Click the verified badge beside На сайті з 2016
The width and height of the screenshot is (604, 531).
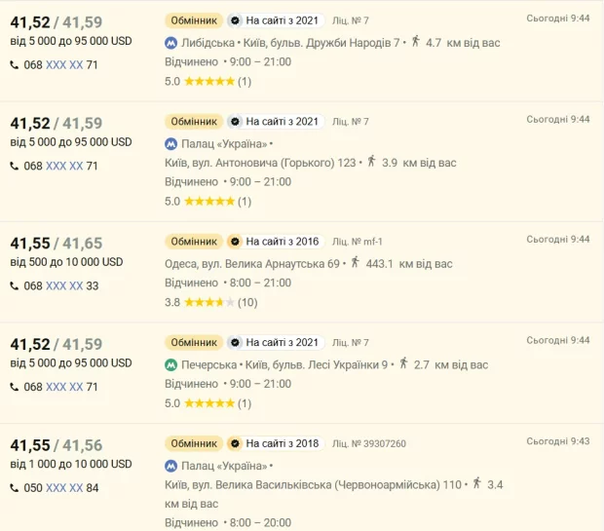coord(235,241)
